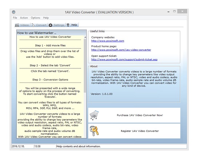
Task: Open the Action menu
Action: (24, 18)
